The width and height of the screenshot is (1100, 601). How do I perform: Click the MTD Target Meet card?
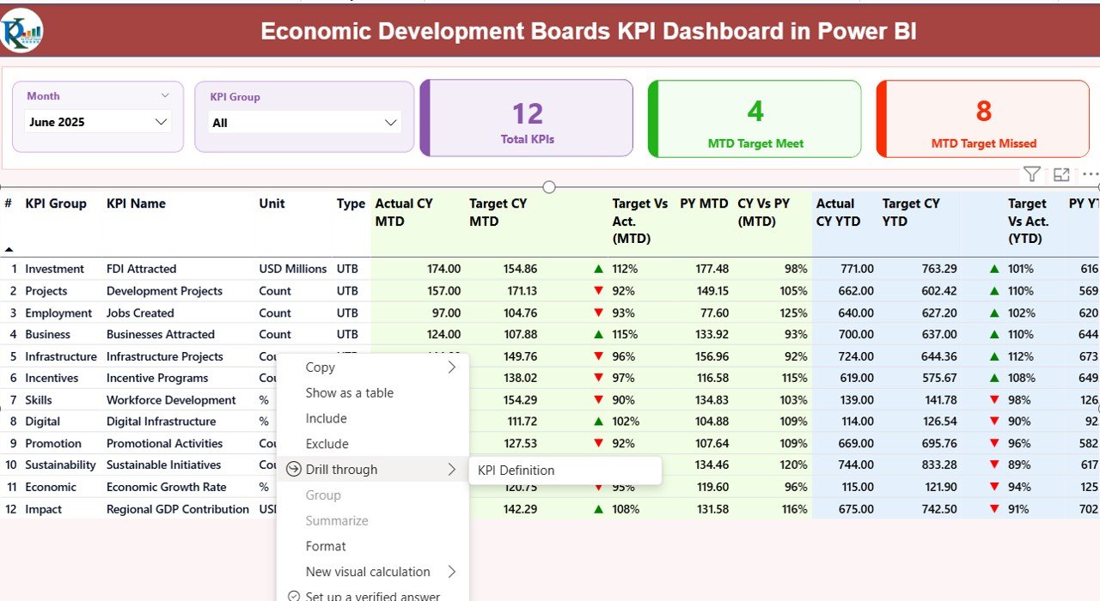(755, 118)
